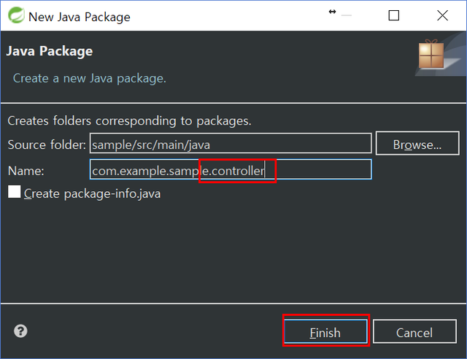Cancel the package creation dialog
Image resolution: width=467 pixels, height=359 pixels.
coord(414,332)
